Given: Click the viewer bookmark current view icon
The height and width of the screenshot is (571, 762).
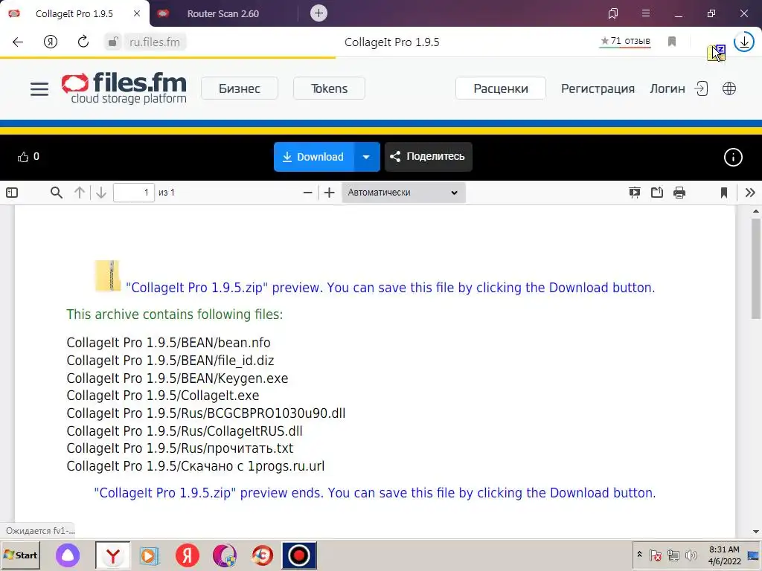Looking at the screenshot, I should pyautogui.click(x=724, y=193).
